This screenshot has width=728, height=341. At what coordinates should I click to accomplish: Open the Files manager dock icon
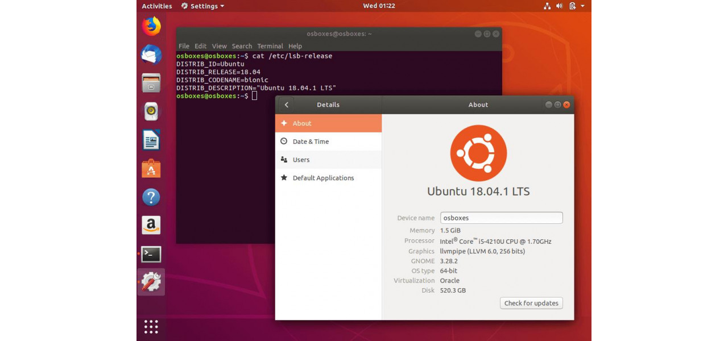151,83
